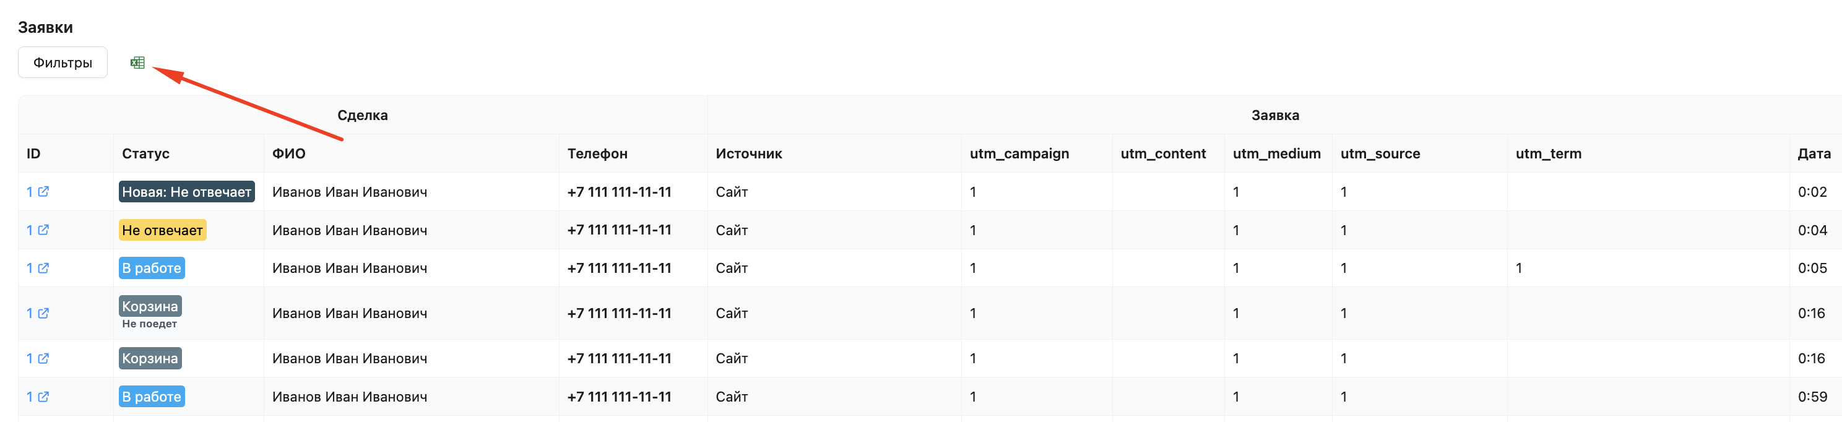1842x422 pixels.
Task: Open the Фильтры filter button
Action: tap(63, 63)
